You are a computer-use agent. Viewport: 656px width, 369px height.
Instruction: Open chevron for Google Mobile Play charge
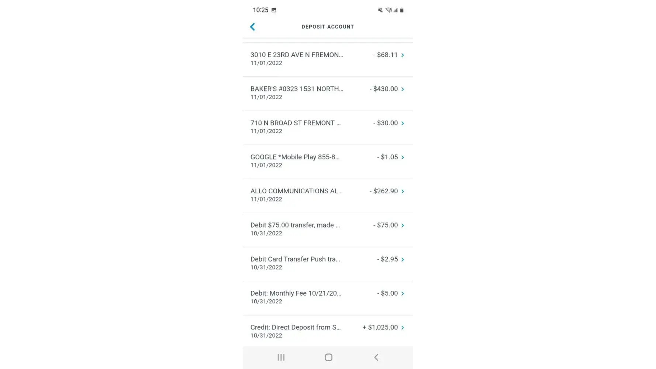(x=403, y=157)
